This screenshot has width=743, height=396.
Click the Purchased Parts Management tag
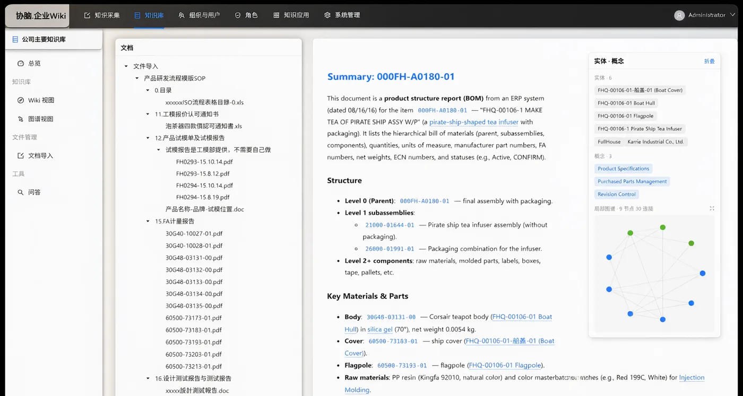632,181
